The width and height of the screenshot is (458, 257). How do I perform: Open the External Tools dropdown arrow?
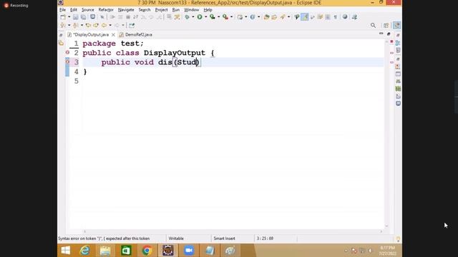click(x=231, y=17)
